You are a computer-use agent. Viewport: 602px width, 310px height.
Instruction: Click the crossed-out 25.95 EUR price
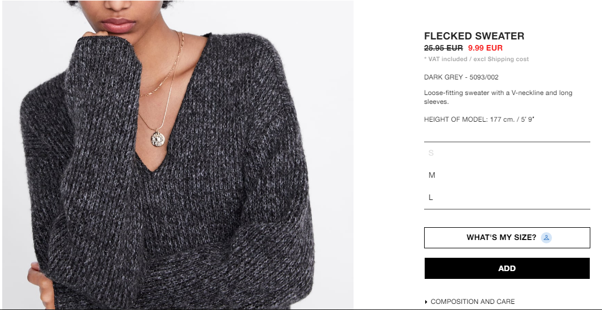point(444,48)
